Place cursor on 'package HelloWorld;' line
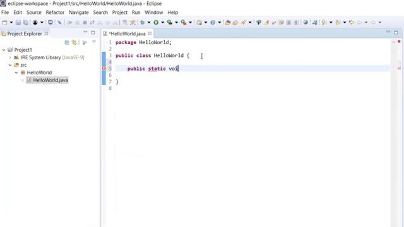This screenshot has height=227, width=404. coord(143,42)
